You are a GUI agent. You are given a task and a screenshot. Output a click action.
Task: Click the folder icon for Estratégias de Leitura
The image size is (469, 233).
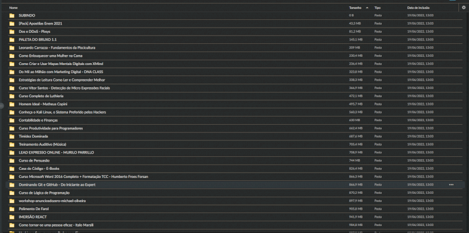12,80
